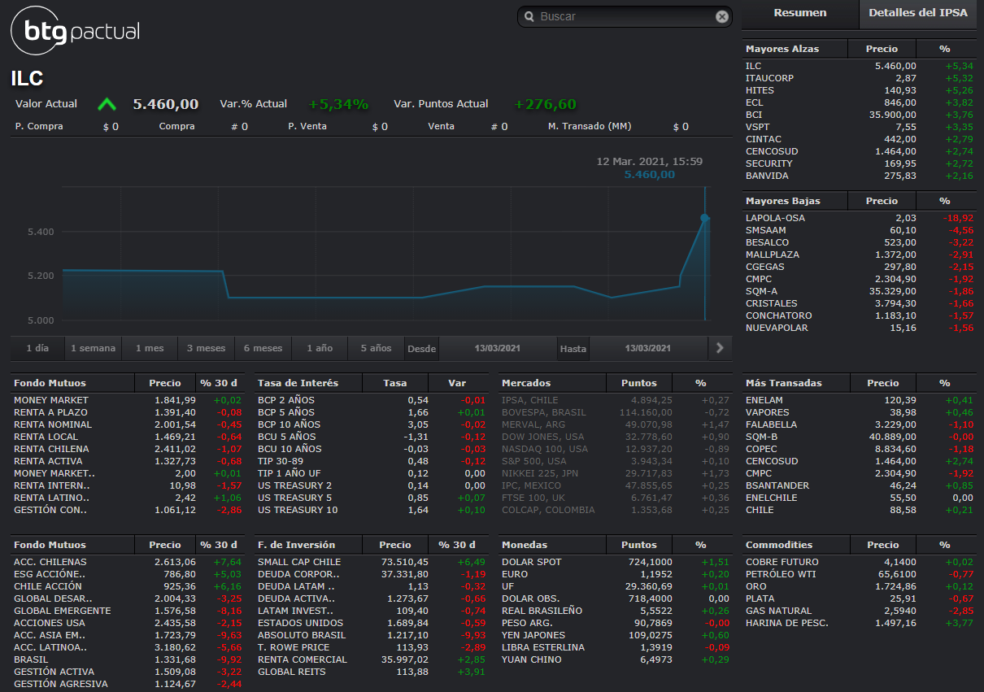The width and height of the screenshot is (984, 692).
Task: Click the chart data point marker
Action: 704,218
